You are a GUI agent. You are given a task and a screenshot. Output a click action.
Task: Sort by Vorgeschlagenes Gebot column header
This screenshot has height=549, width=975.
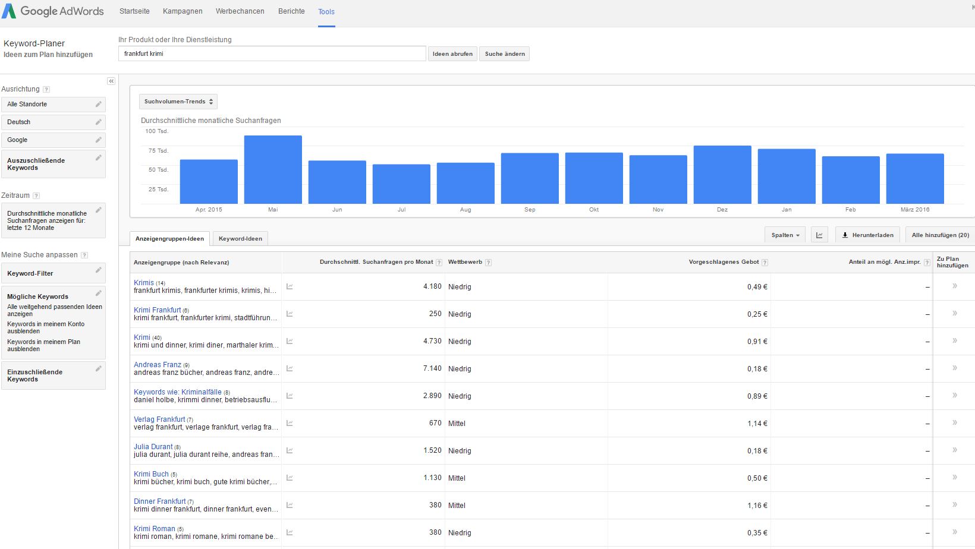(724, 262)
